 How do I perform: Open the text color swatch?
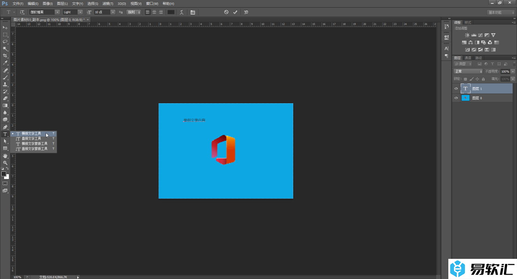(x=171, y=12)
